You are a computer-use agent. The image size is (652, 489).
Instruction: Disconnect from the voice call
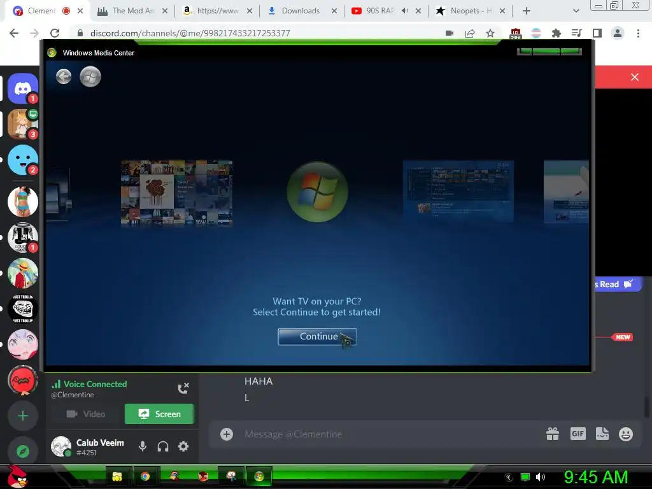coord(183,388)
